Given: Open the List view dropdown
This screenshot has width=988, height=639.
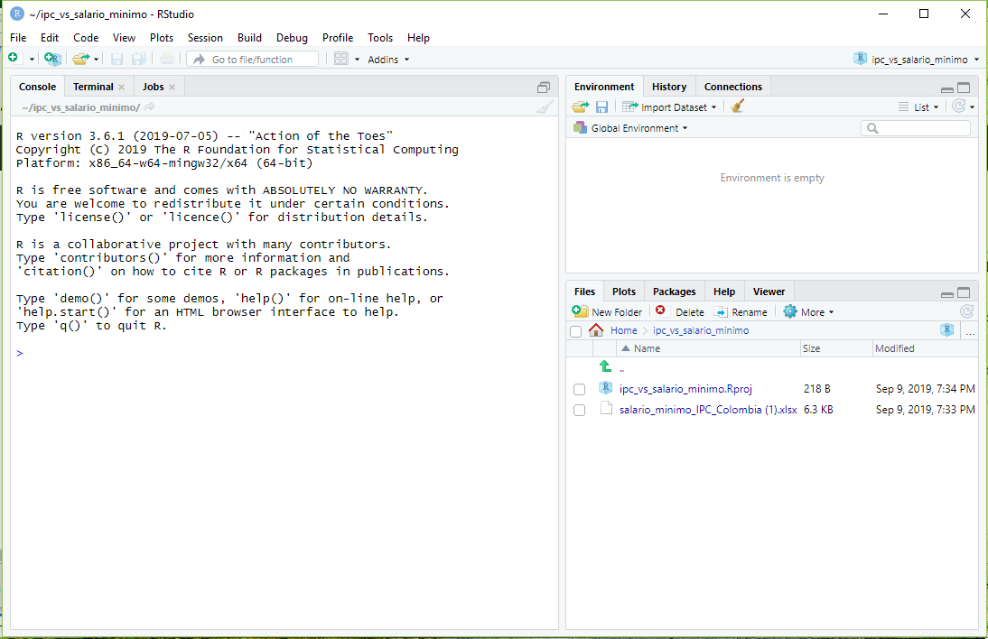Looking at the screenshot, I should pos(918,107).
